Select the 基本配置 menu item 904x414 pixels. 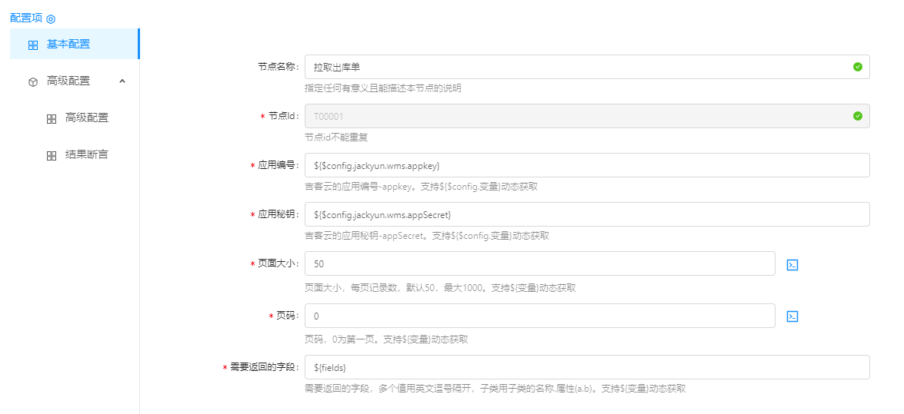[68, 45]
